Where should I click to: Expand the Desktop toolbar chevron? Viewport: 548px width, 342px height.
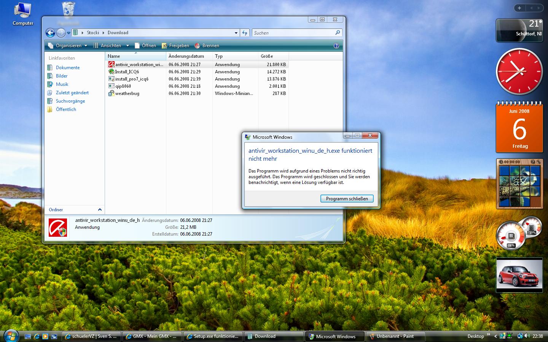488,335
